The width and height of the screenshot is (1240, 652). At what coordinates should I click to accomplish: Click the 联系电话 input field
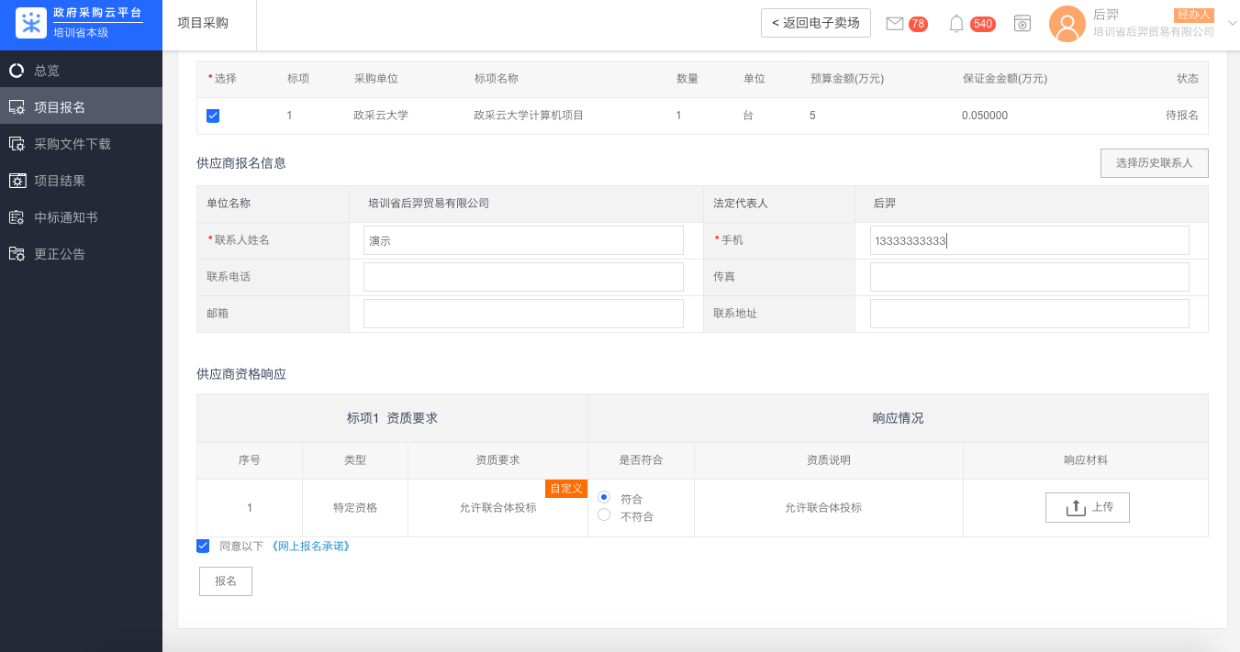point(523,277)
